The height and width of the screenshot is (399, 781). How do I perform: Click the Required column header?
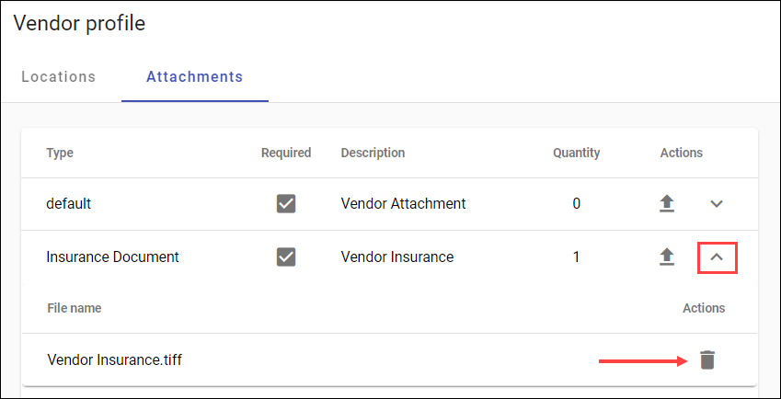point(286,153)
